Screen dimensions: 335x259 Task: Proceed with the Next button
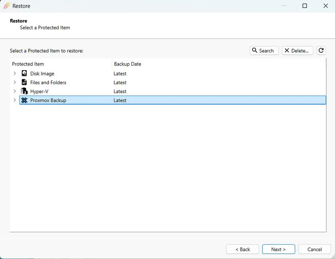[x=278, y=249]
